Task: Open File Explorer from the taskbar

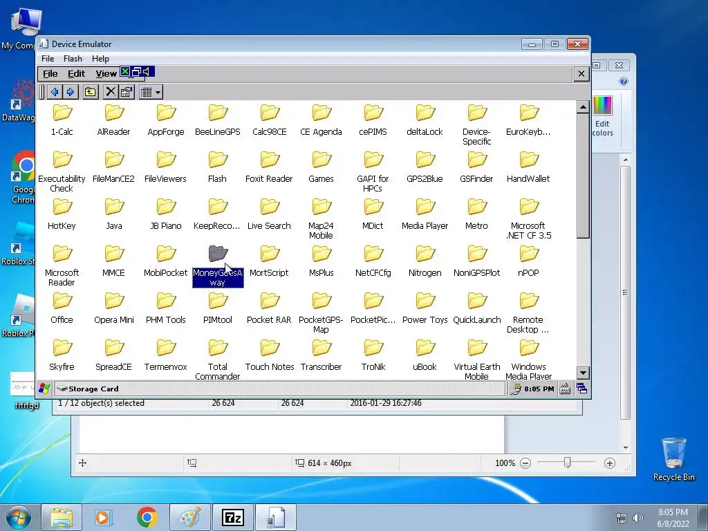Action: (x=62, y=517)
